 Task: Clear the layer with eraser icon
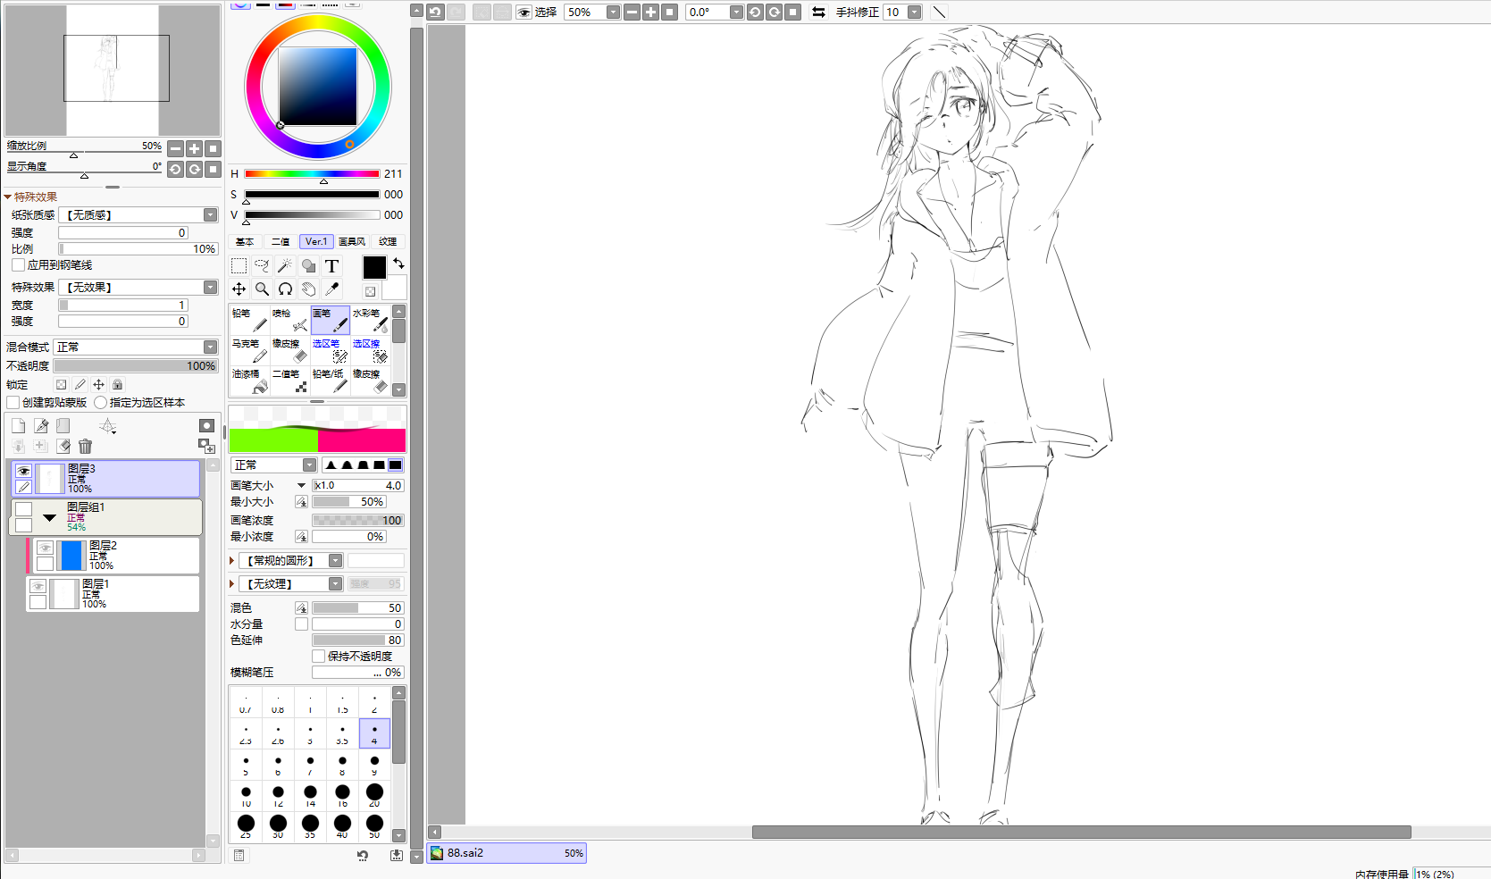point(63,446)
